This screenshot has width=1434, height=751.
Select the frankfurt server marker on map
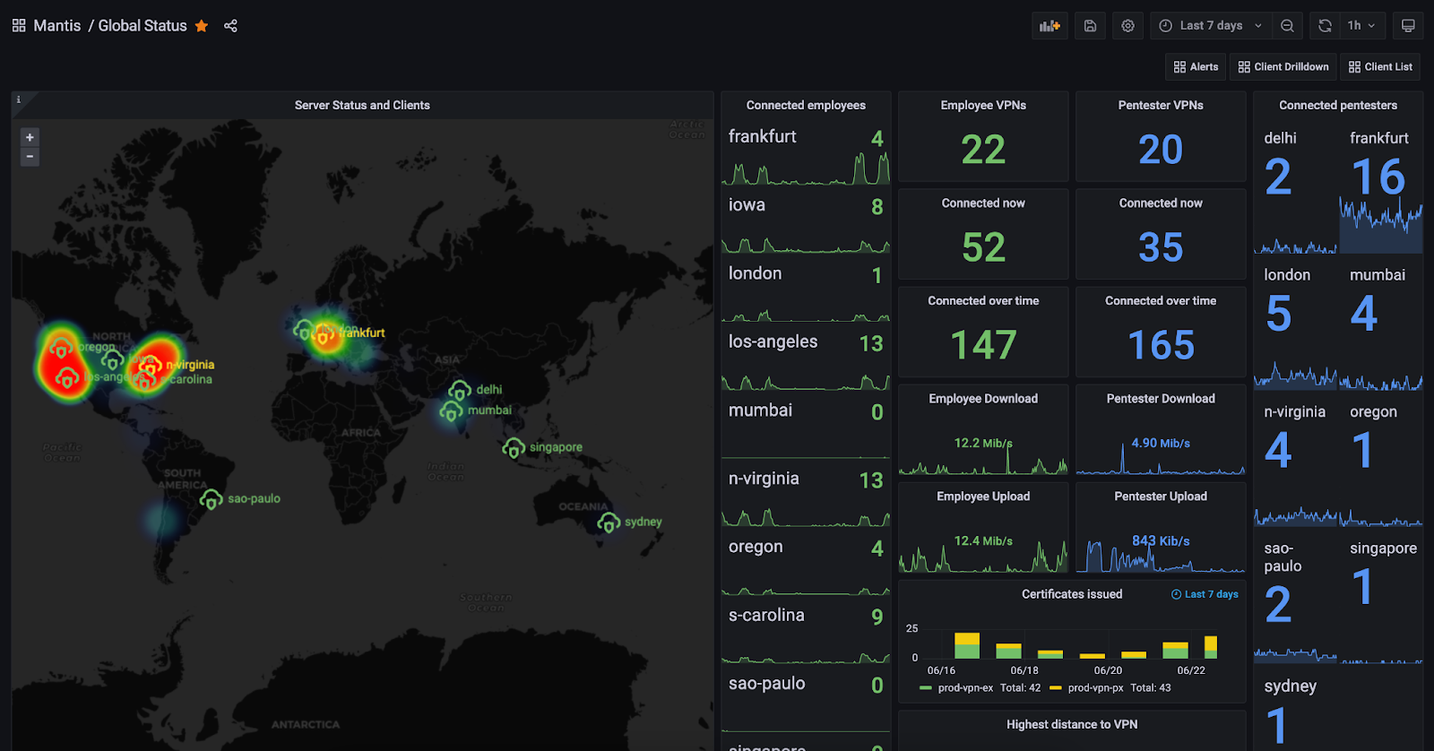(323, 335)
